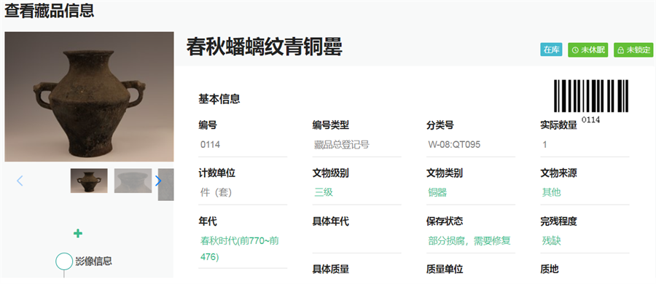656x284 pixels.
Task: Show next thumbnails with right arrow
Action: [x=158, y=181]
